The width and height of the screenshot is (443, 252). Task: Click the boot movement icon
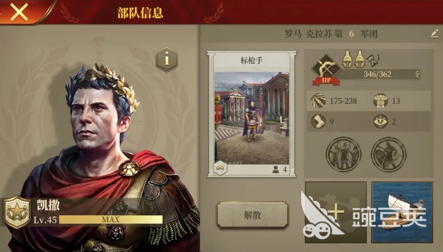(318, 122)
